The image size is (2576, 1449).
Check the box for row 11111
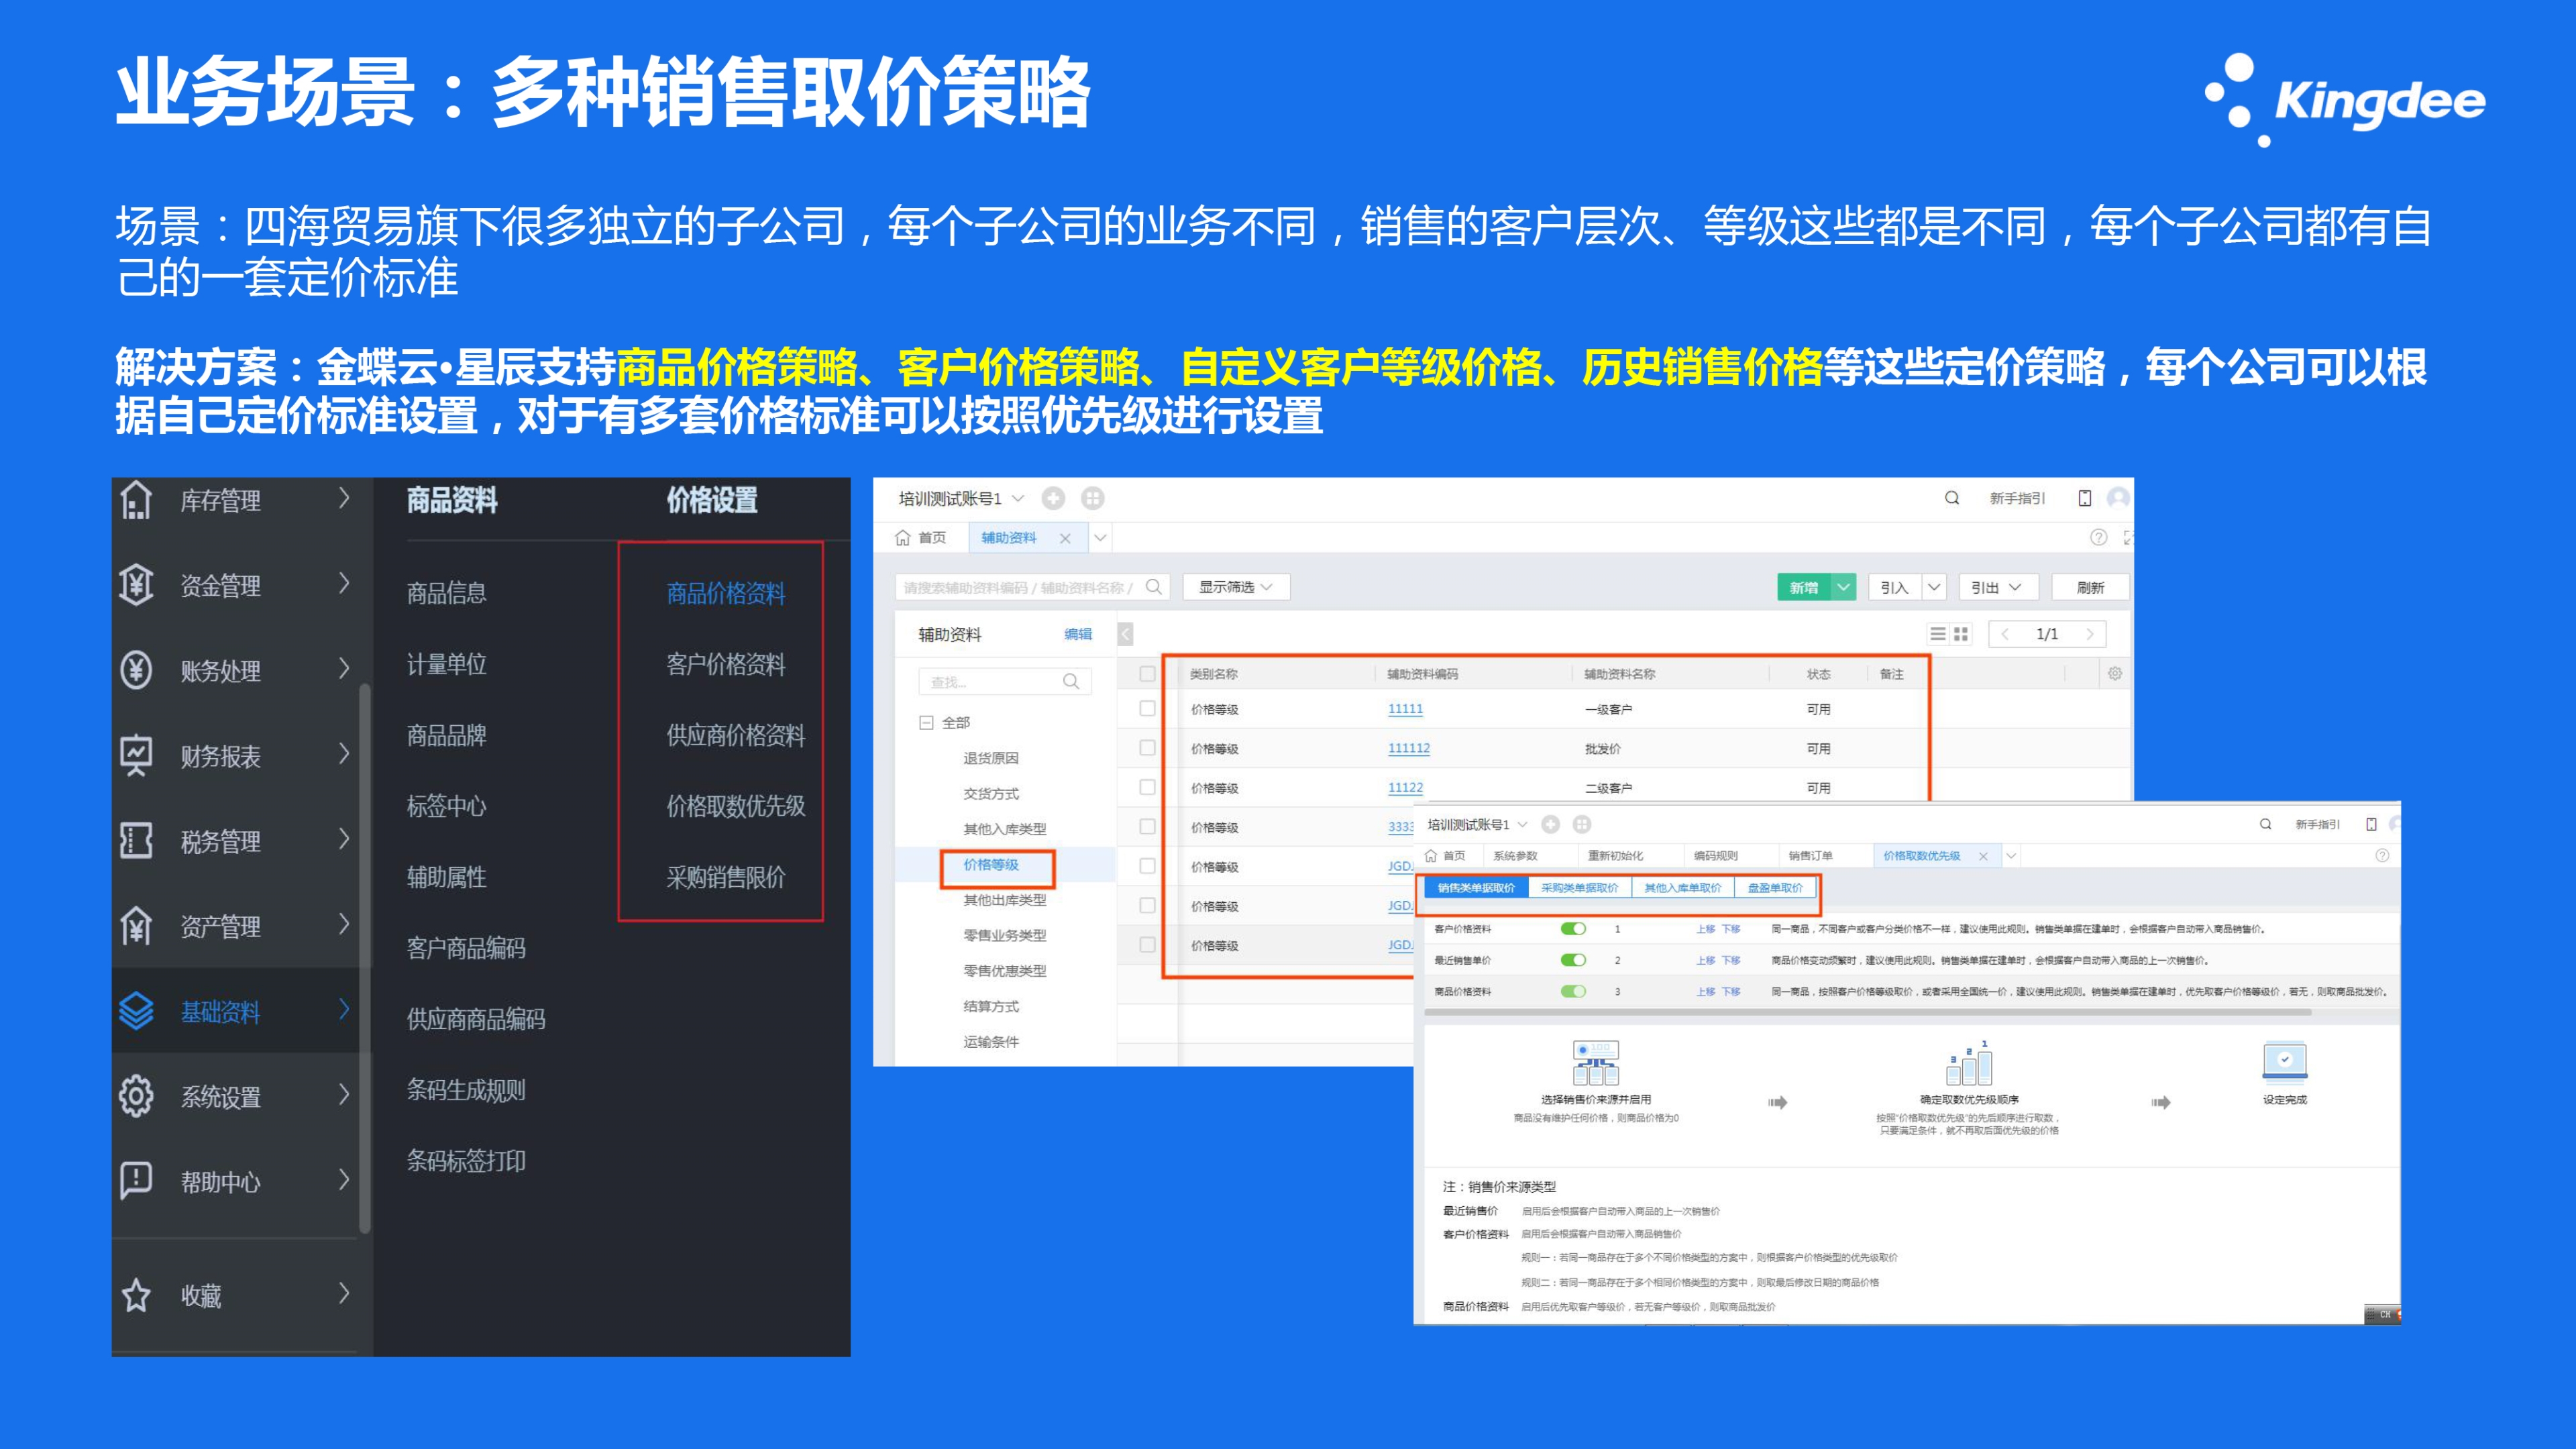click(1147, 709)
